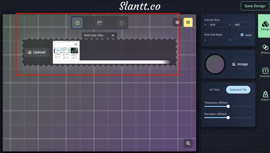The width and height of the screenshot is (270, 153).
Task: Toggle the yellow 3D cube view button
Action: tap(188, 22)
